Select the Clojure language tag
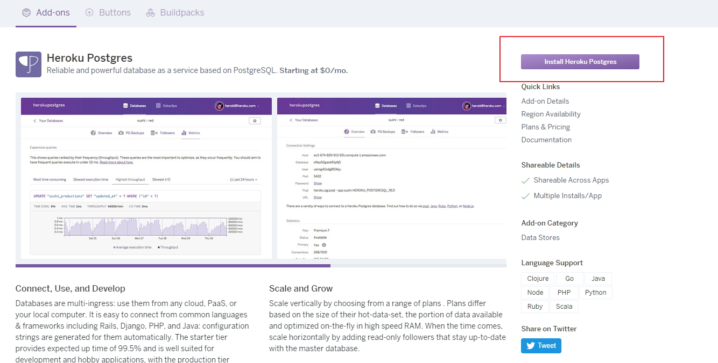This screenshot has height=363, width=718. point(538,279)
